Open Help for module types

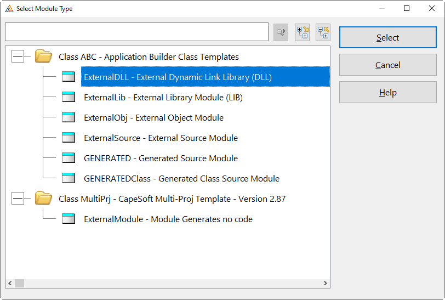pyautogui.click(x=387, y=92)
